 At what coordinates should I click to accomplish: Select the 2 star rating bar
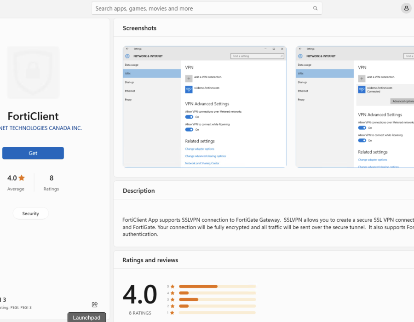point(217,306)
